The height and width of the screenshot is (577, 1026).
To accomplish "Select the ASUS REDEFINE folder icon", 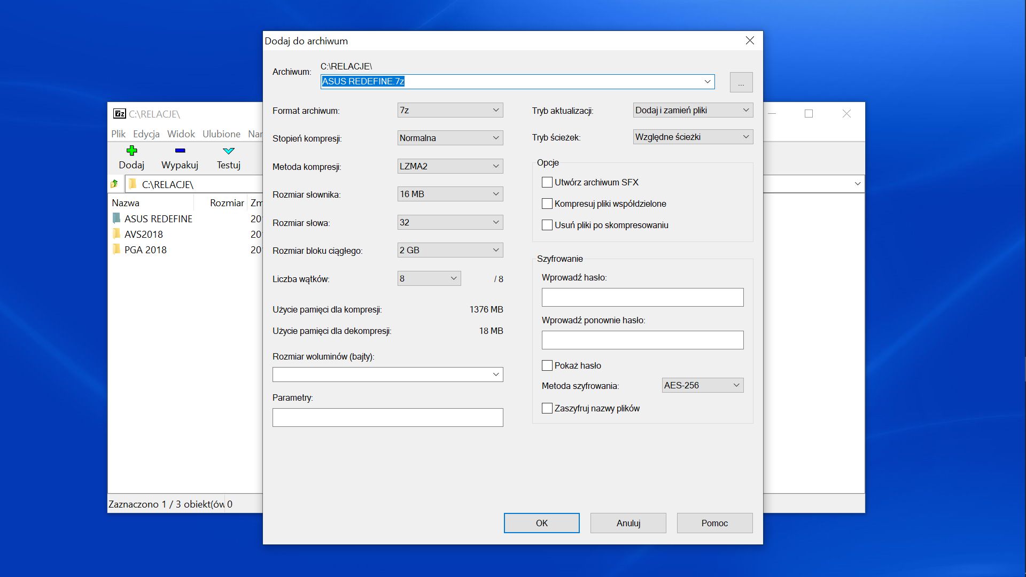I will point(116,218).
